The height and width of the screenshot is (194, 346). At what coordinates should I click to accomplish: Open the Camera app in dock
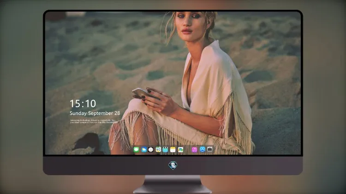pyautogui.click(x=210, y=149)
